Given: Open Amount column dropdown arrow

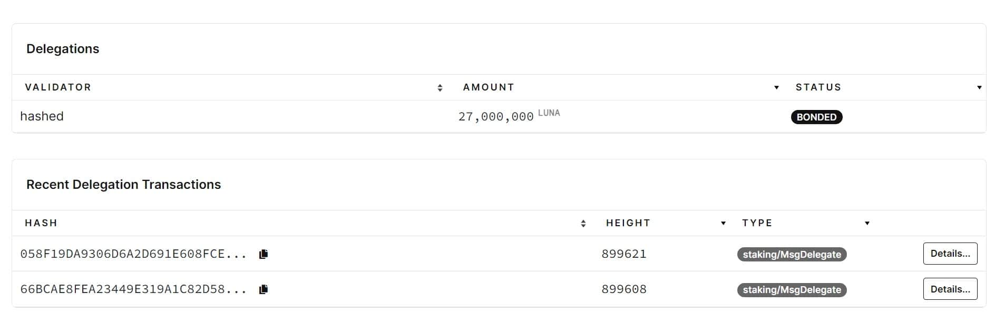Looking at the screenshot, I should tap(776, 87).
